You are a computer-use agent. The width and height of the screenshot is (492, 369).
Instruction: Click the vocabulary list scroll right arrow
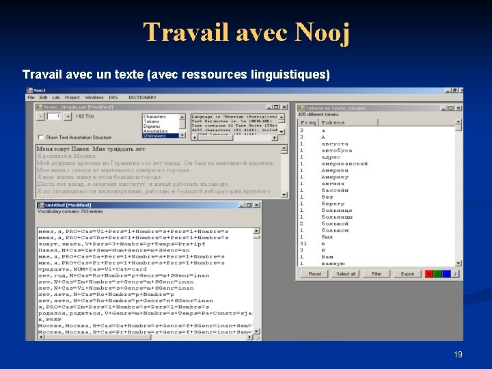pyautogui.click(x=249, y=338)
